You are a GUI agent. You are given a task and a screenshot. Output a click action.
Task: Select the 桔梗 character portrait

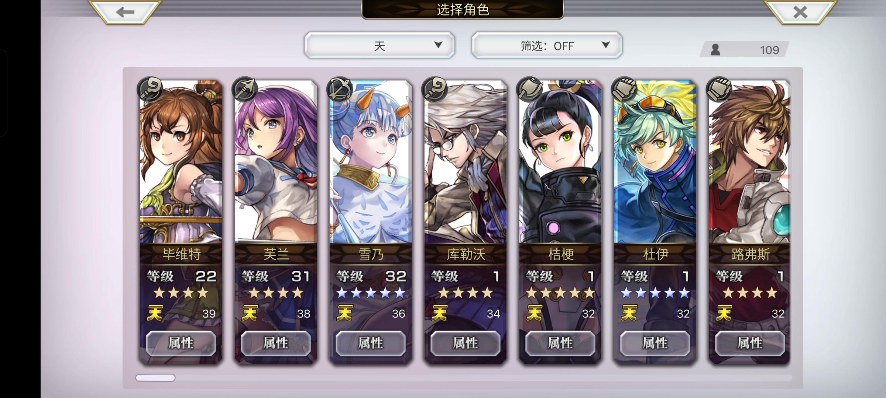(x=560, y=162)
